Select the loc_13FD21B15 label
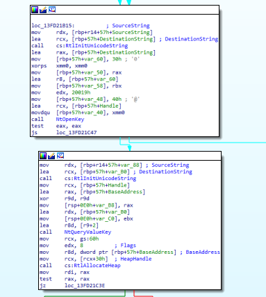266x297 pixels. (53, 26)
